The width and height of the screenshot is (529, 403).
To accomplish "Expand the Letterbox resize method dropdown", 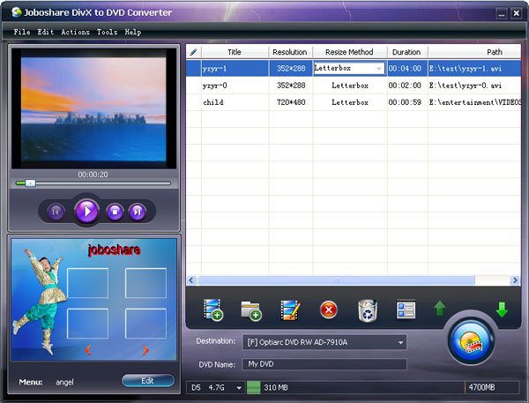I will pyautogui.click(x=379, y=69).
